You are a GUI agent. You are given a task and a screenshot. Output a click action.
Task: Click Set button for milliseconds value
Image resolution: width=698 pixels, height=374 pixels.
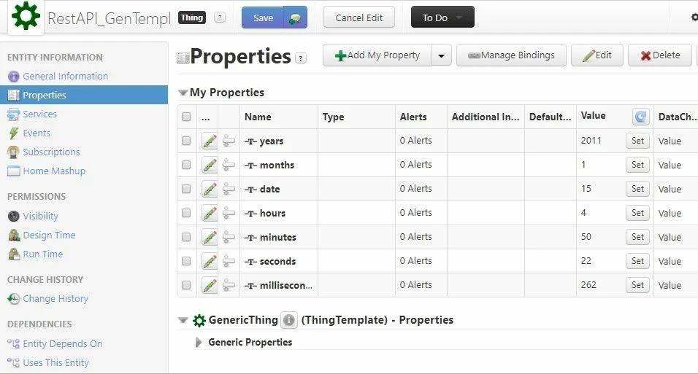coord(637,285)
